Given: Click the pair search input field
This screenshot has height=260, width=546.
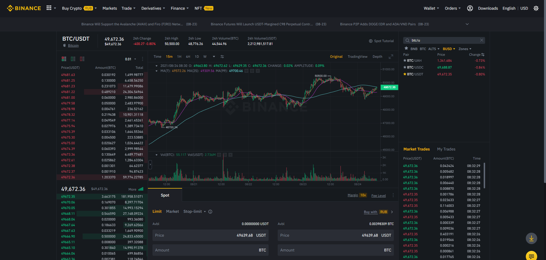Looking at the screenshot, I should (444, 40).
